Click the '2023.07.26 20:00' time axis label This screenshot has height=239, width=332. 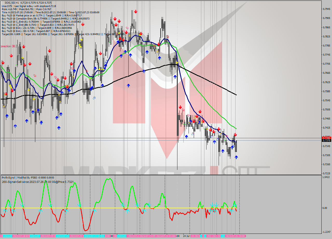235,236
